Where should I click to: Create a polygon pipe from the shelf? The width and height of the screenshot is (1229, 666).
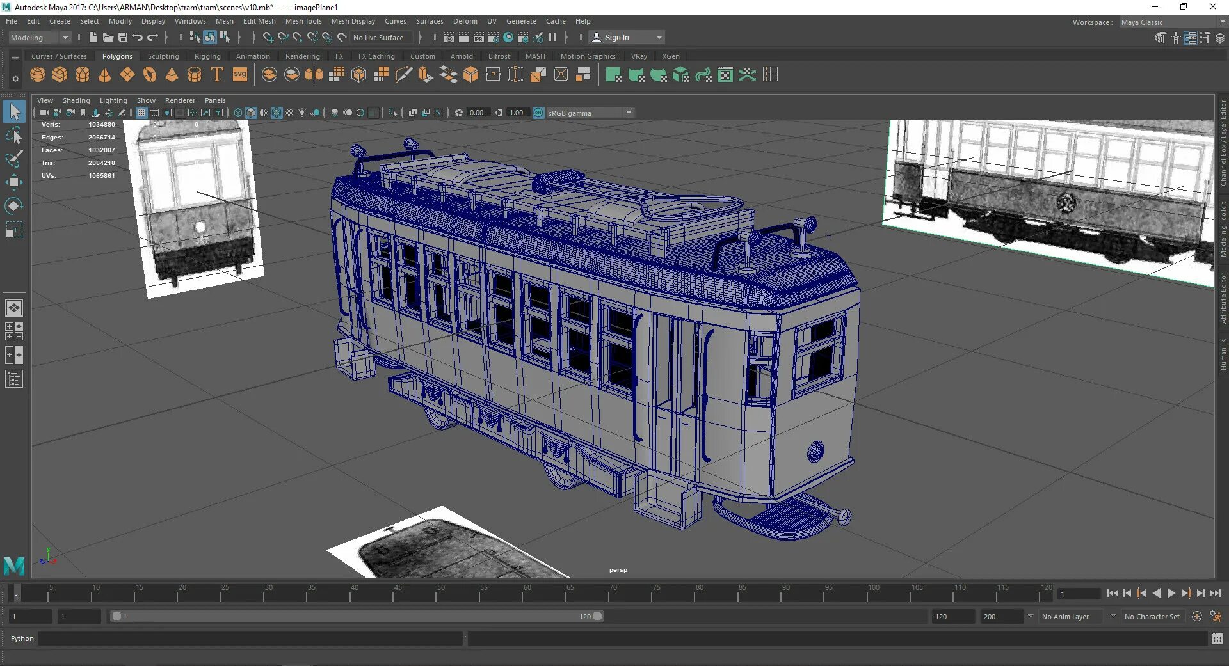[x=195, y=75]
